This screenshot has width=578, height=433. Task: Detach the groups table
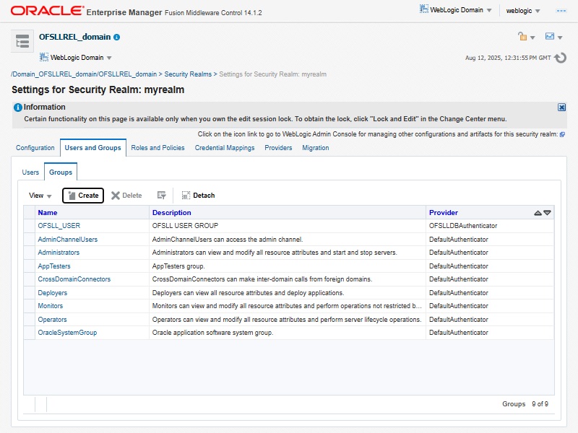click(x=198, y=196)
